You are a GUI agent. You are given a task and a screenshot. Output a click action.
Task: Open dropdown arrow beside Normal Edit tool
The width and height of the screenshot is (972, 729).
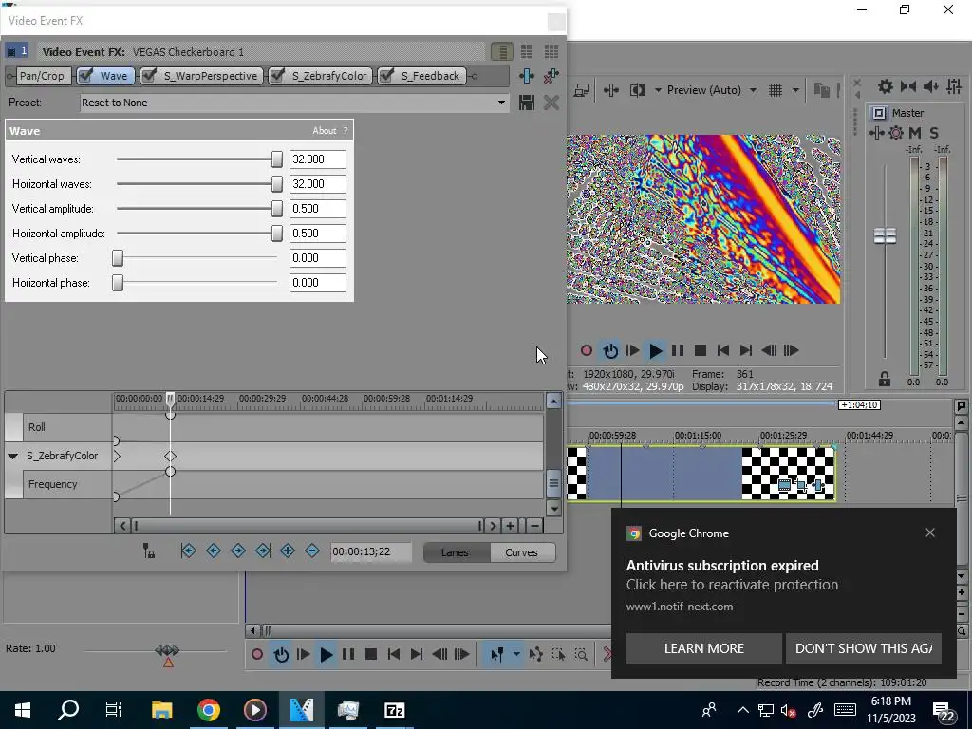(515, 655)
